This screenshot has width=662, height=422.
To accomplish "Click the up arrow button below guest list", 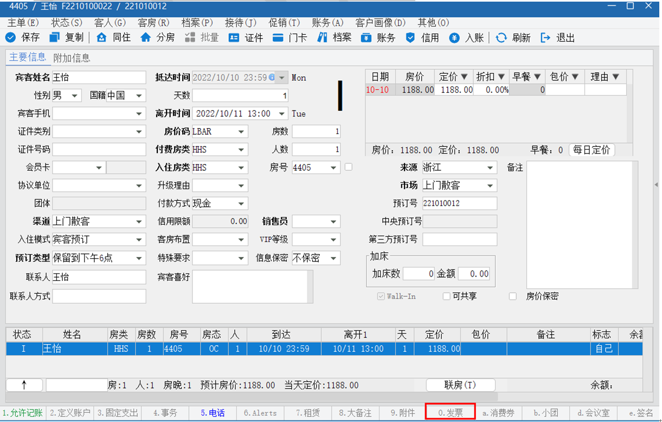I will [x=24, y=385].
